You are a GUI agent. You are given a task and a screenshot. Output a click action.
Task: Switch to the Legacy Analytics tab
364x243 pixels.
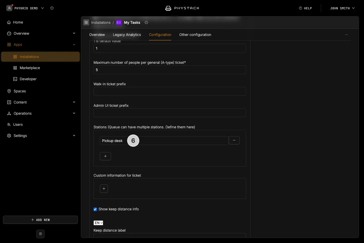(x=127, y=35)
